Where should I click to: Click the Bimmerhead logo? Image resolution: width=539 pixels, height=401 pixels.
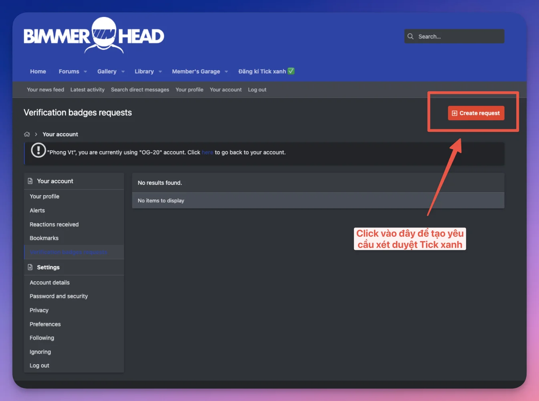(x=94, y=36)
